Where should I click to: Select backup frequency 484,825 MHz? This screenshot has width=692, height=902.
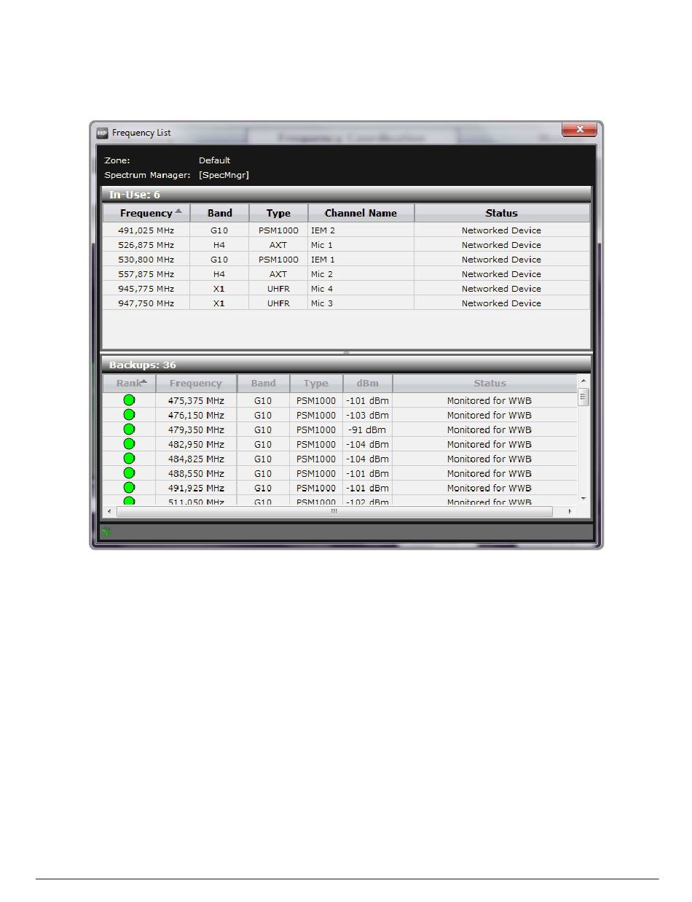click(196, 459)
